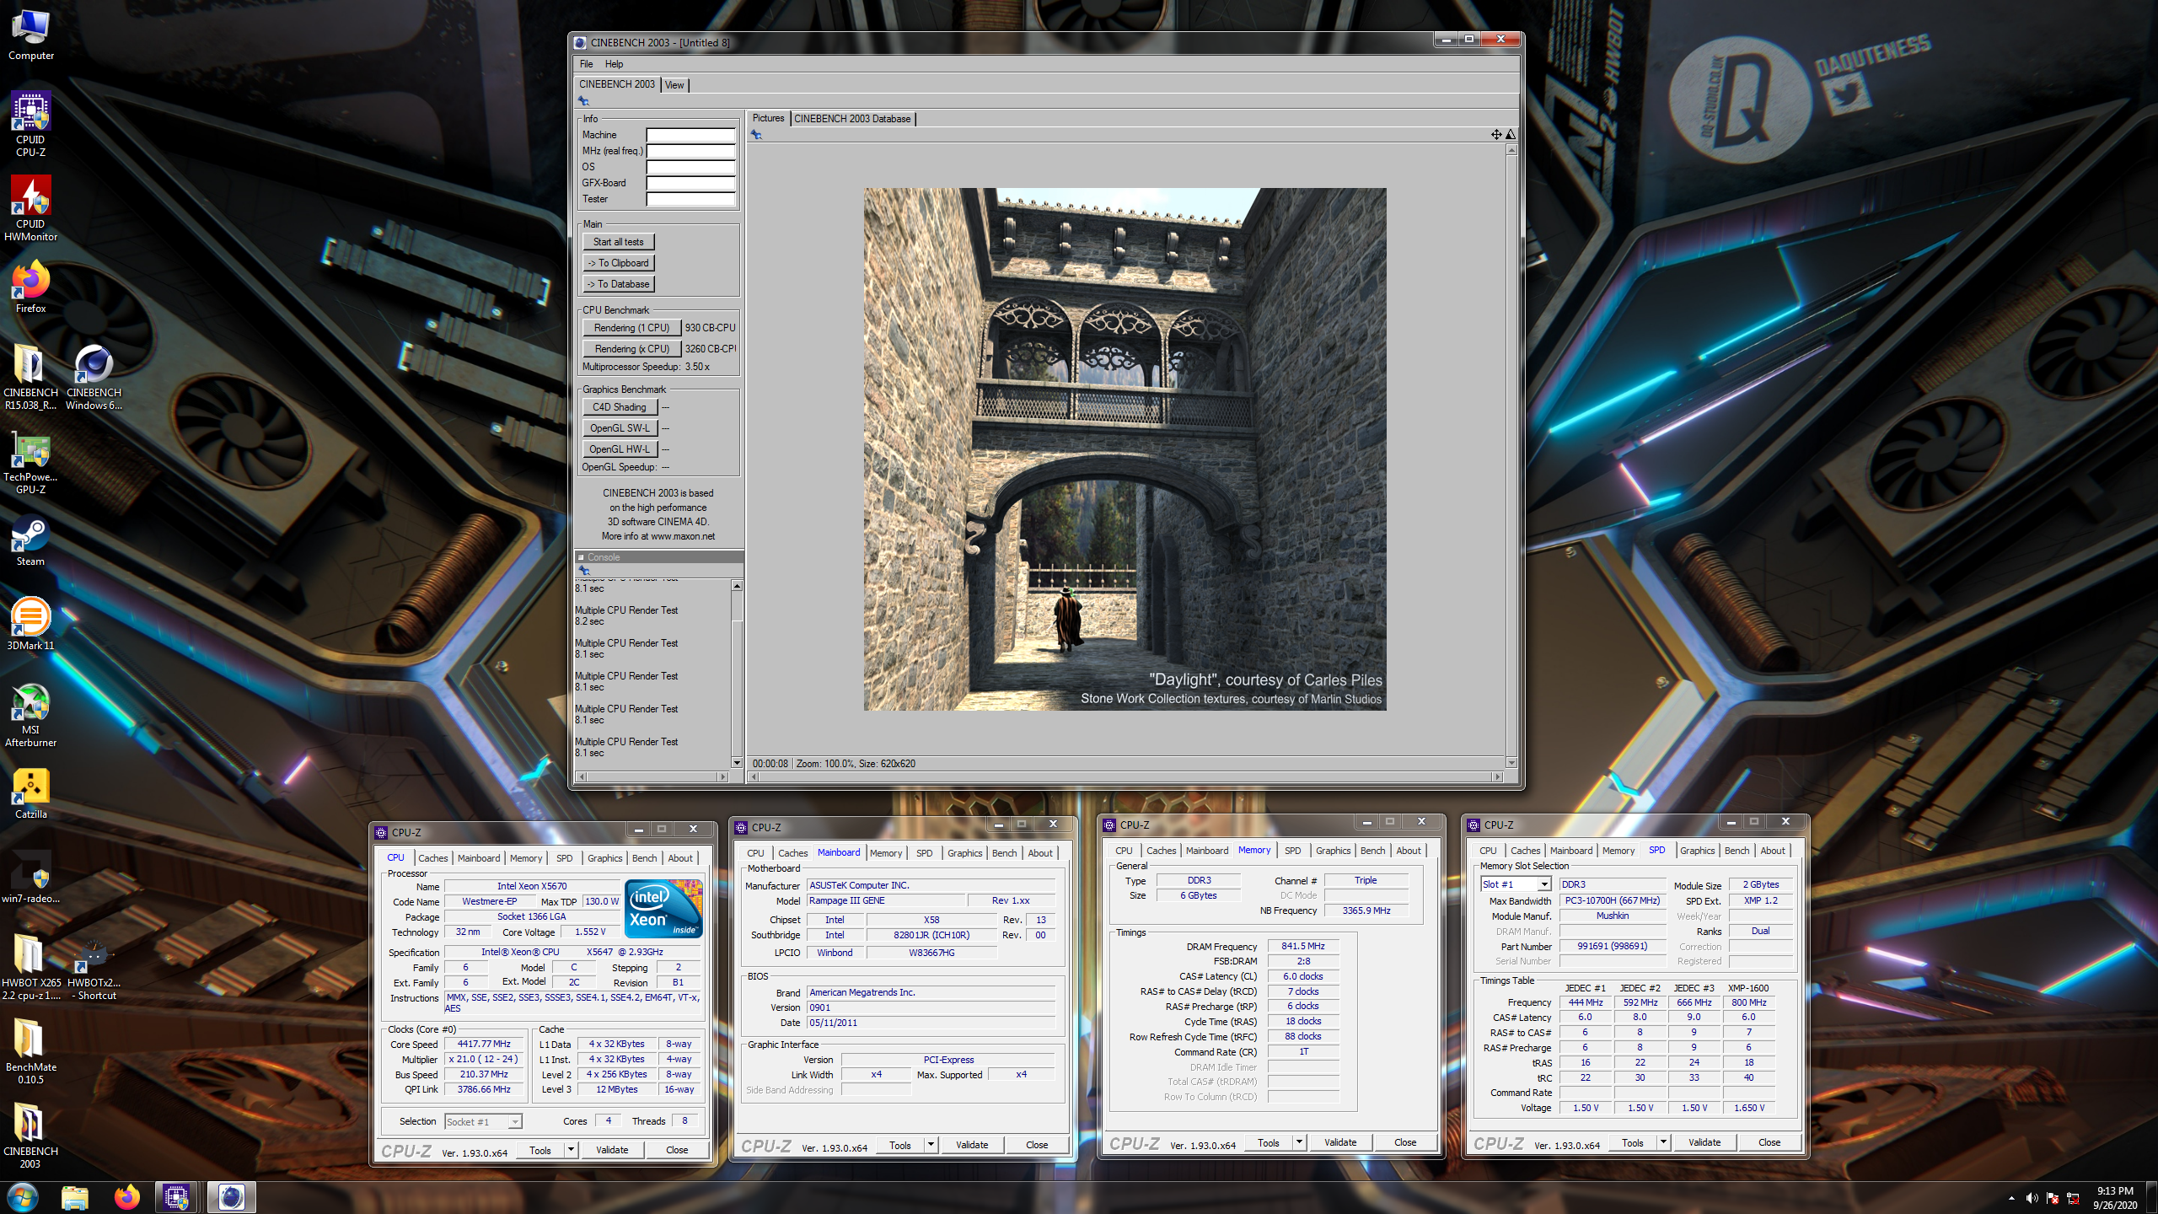Click picture viewer horizontal scrollbar right arrow
Screen dimensions: 2158x1214
(x=1497, y=777)
